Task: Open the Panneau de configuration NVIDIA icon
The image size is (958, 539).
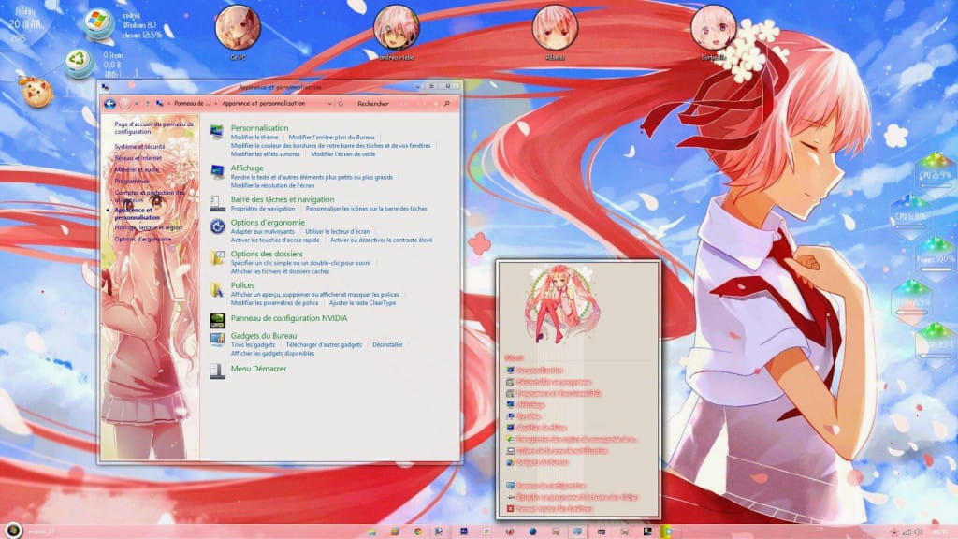Action: pyautogui.click(x=218, y=321)
